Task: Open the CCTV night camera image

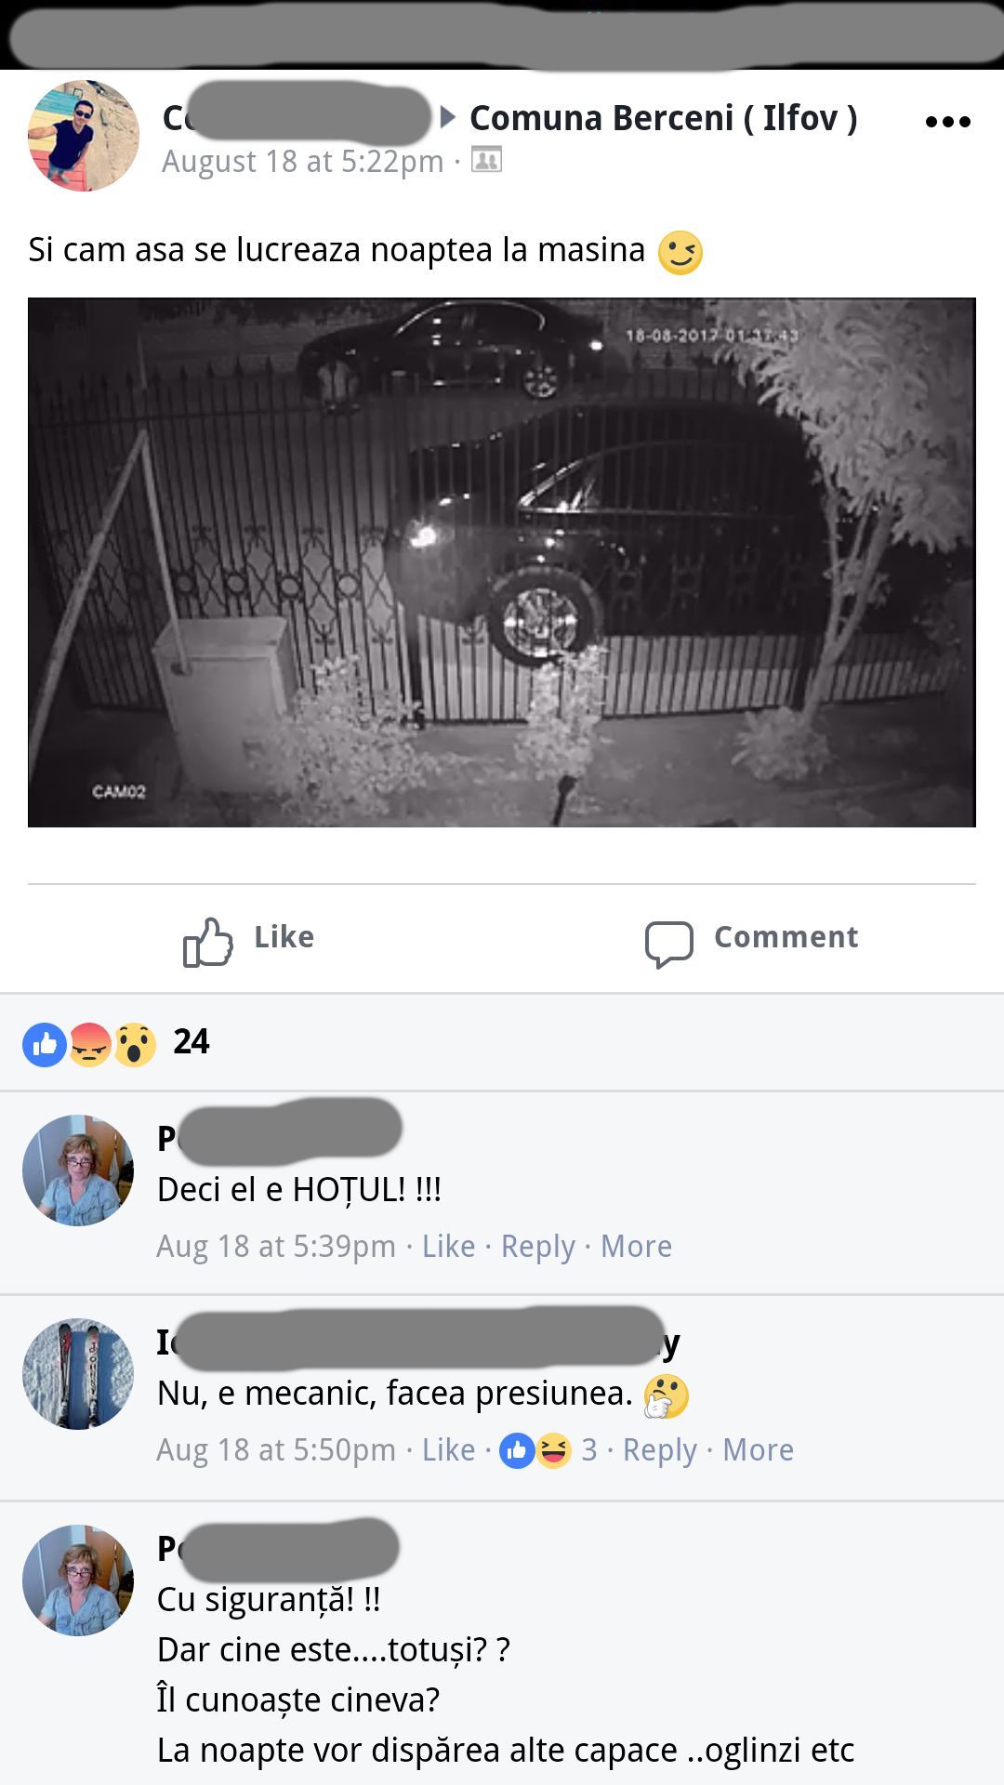Action: [502, 562]
